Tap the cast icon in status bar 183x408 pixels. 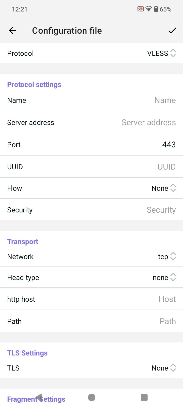tap(140, 9)
